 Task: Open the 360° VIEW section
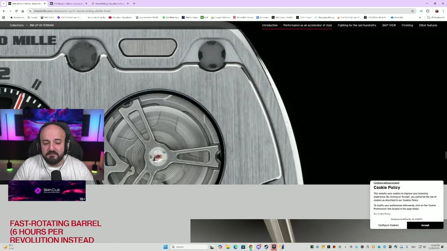(x=389, y=25)
